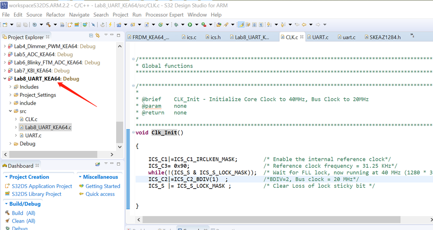
Task: Click Build (All) link
Action: click(23, 213)
